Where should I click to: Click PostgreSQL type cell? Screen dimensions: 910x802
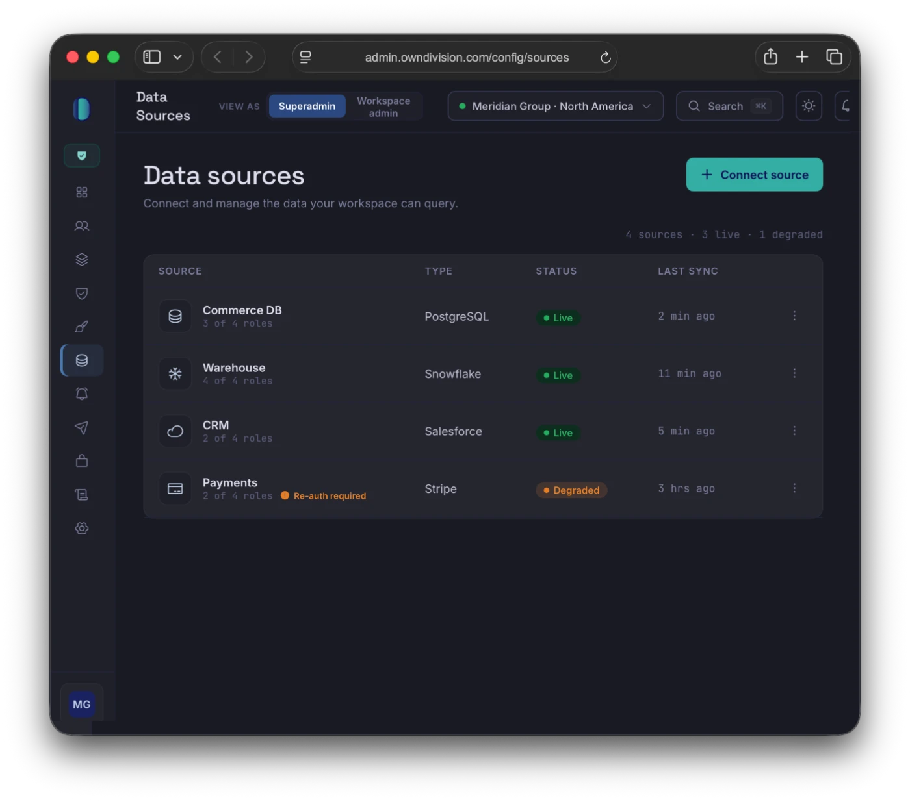(457, 317)
